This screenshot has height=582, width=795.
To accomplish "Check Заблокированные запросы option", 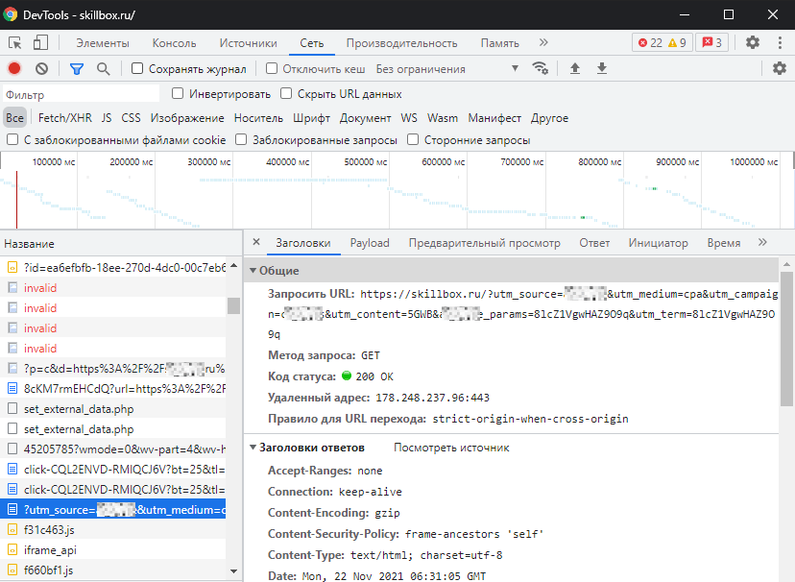I will point(241,140).
